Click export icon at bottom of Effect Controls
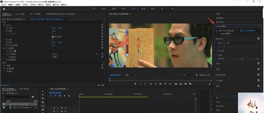The image size is (264, 113). pos(102,85)
